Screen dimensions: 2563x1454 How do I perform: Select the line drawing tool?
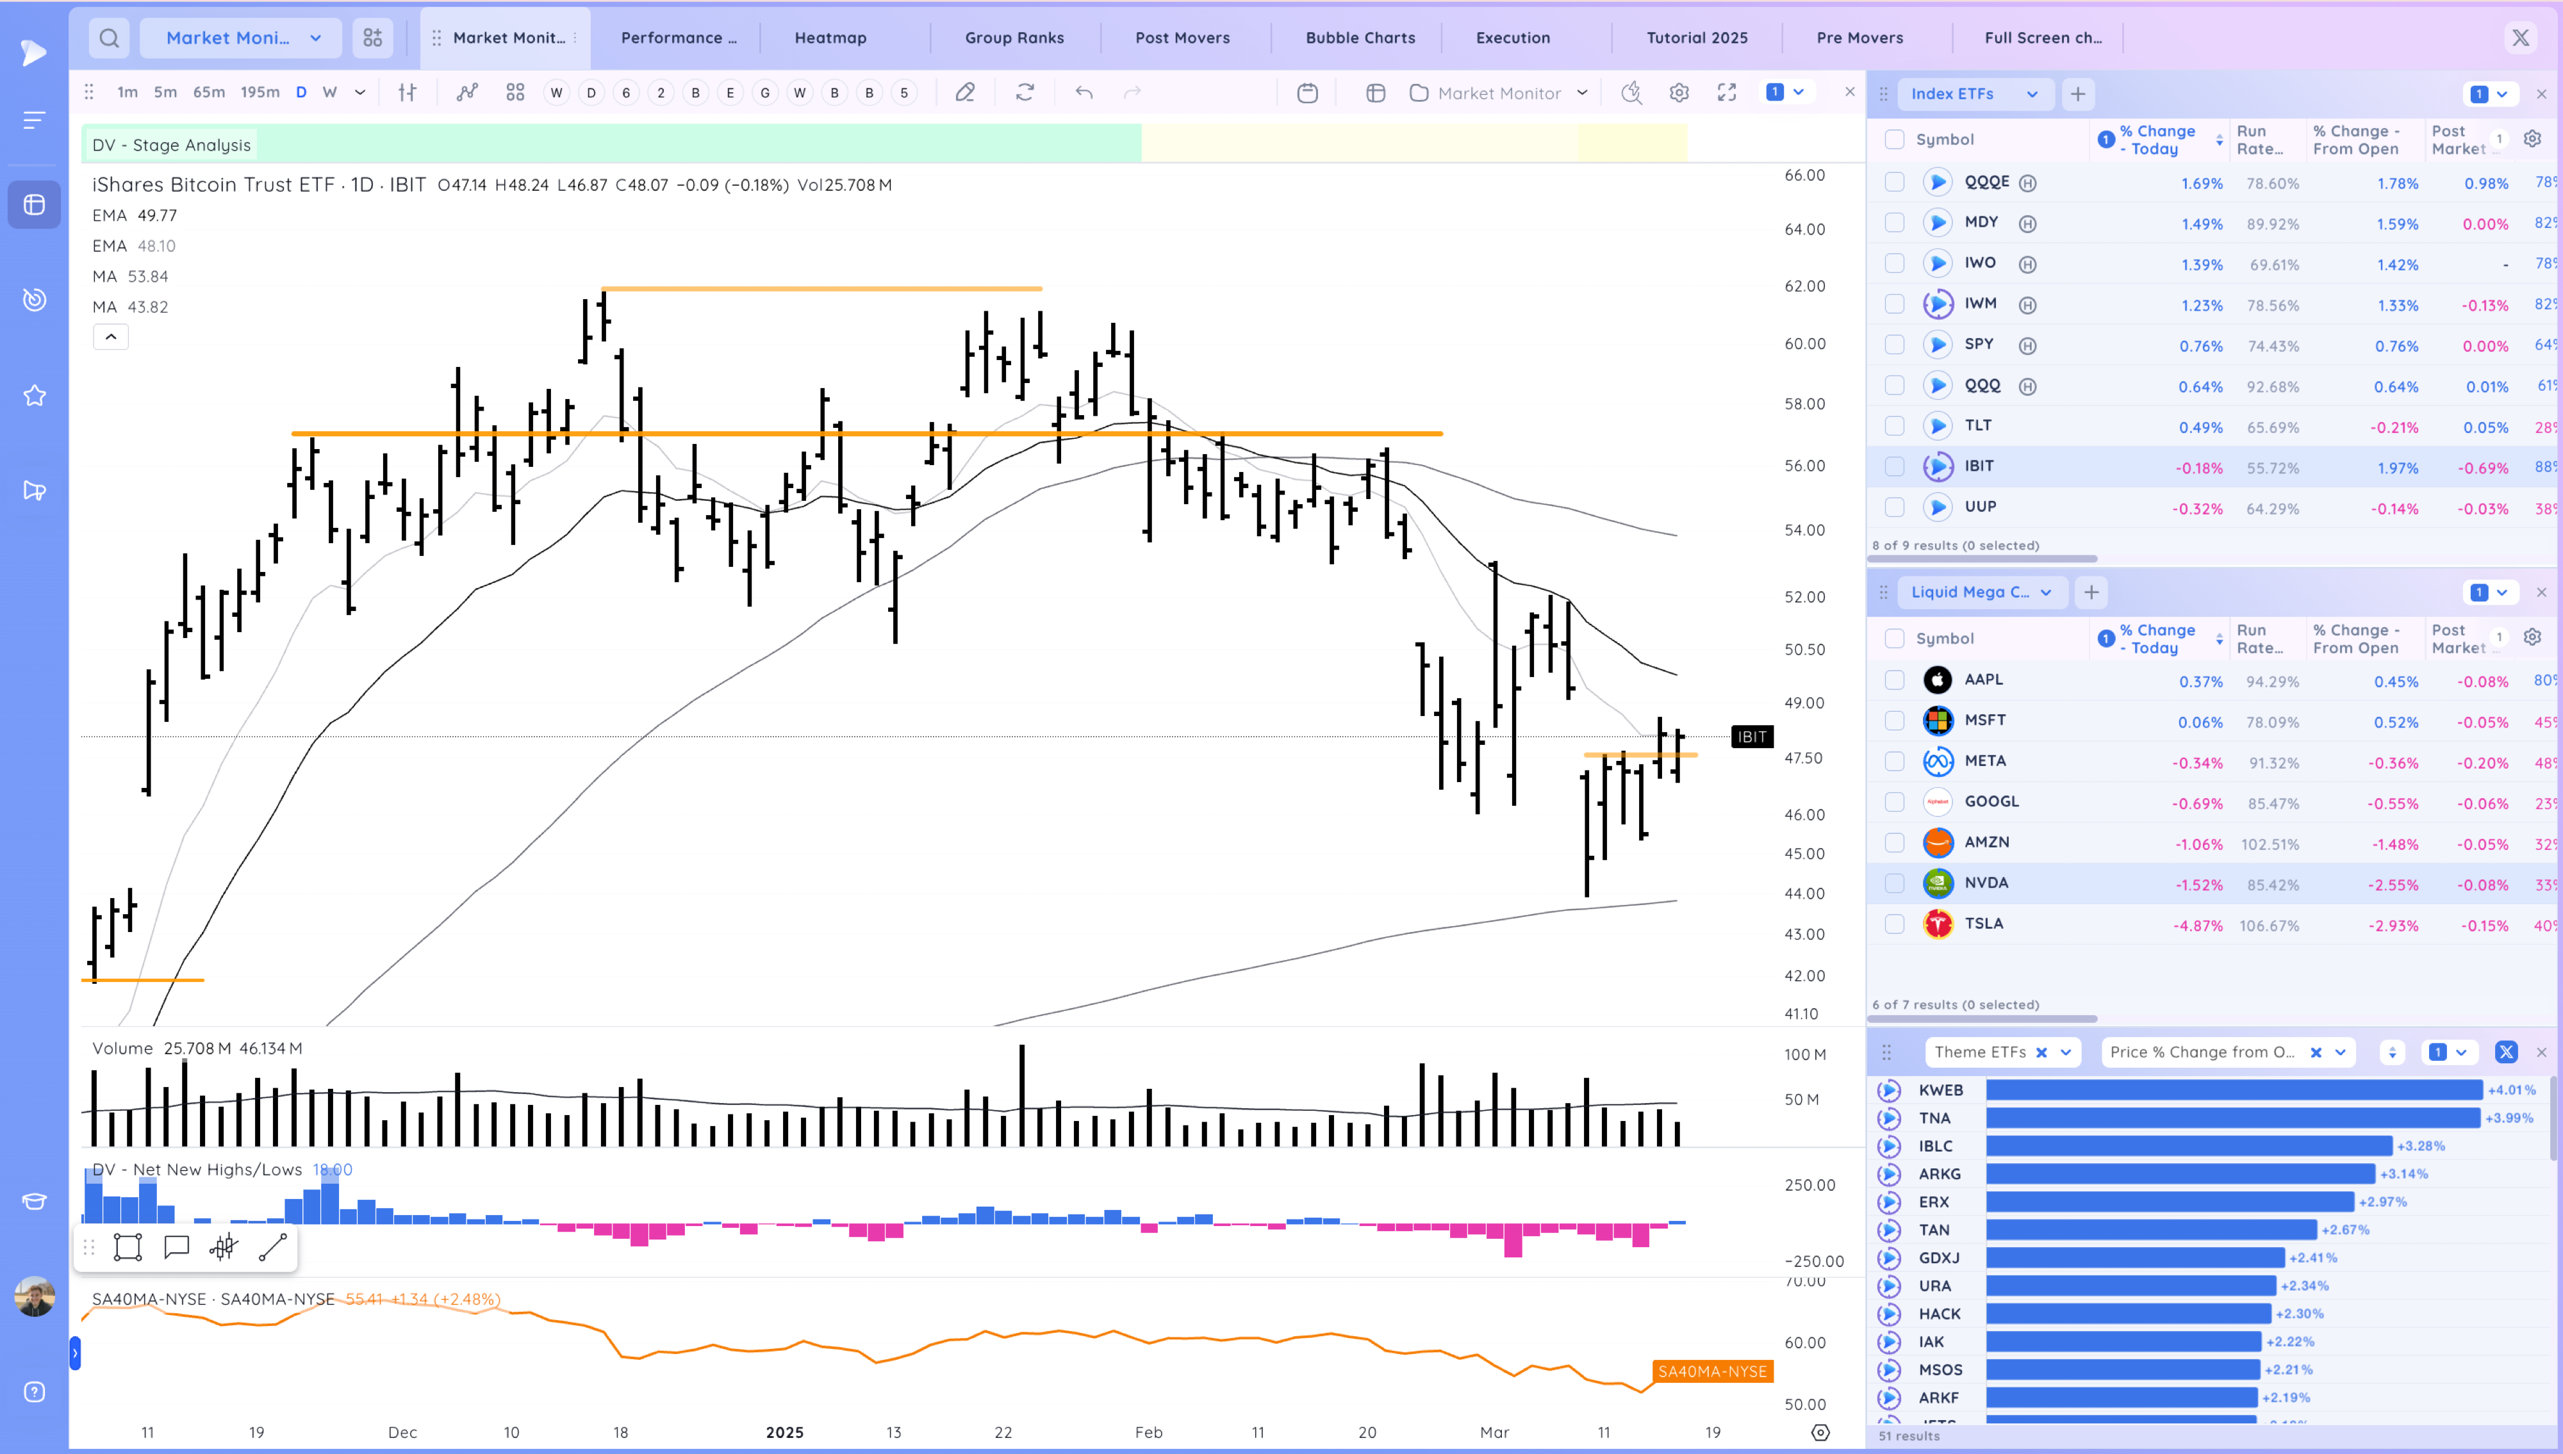click(273, 1247)
